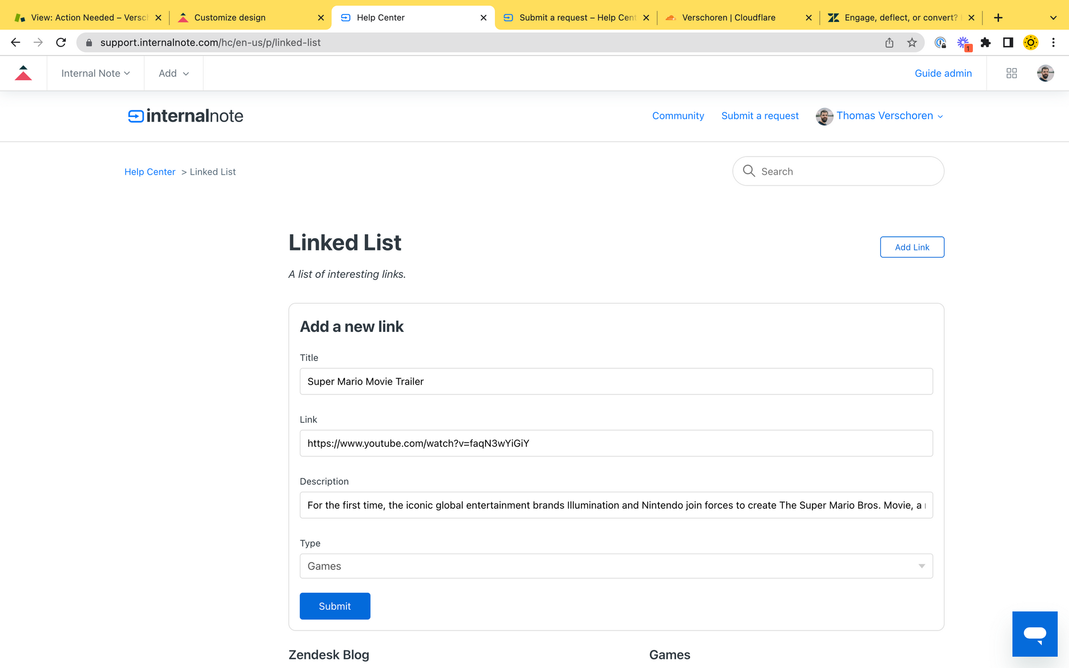Click the browser share icon
This screenshot has width=1069, height=668.
coord(889,43)
